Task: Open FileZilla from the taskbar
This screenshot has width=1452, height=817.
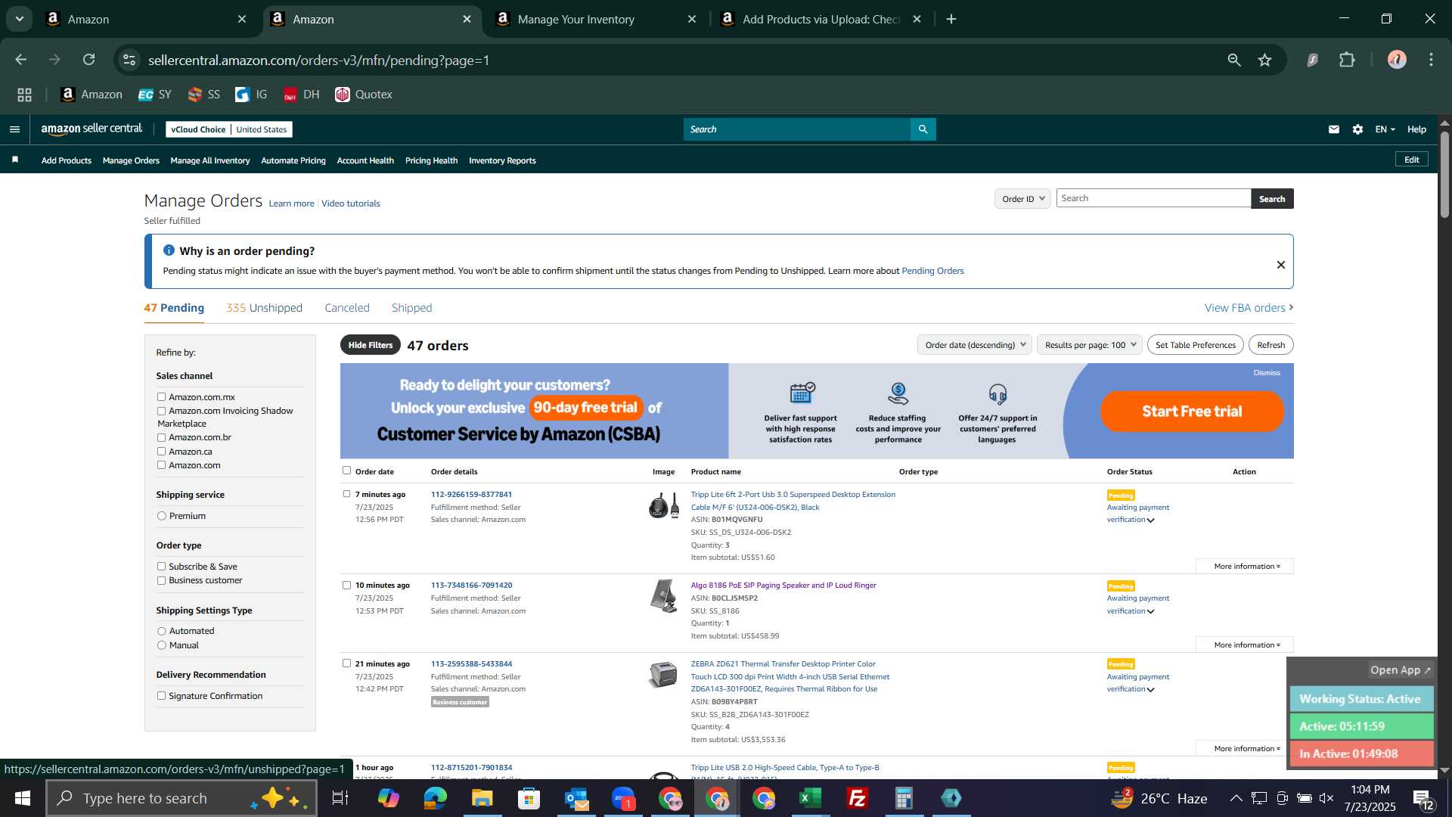Action: tap(858, 798)
